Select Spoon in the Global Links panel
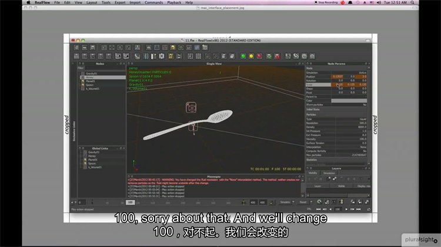The image size is (441, 247). pos(92,163)
